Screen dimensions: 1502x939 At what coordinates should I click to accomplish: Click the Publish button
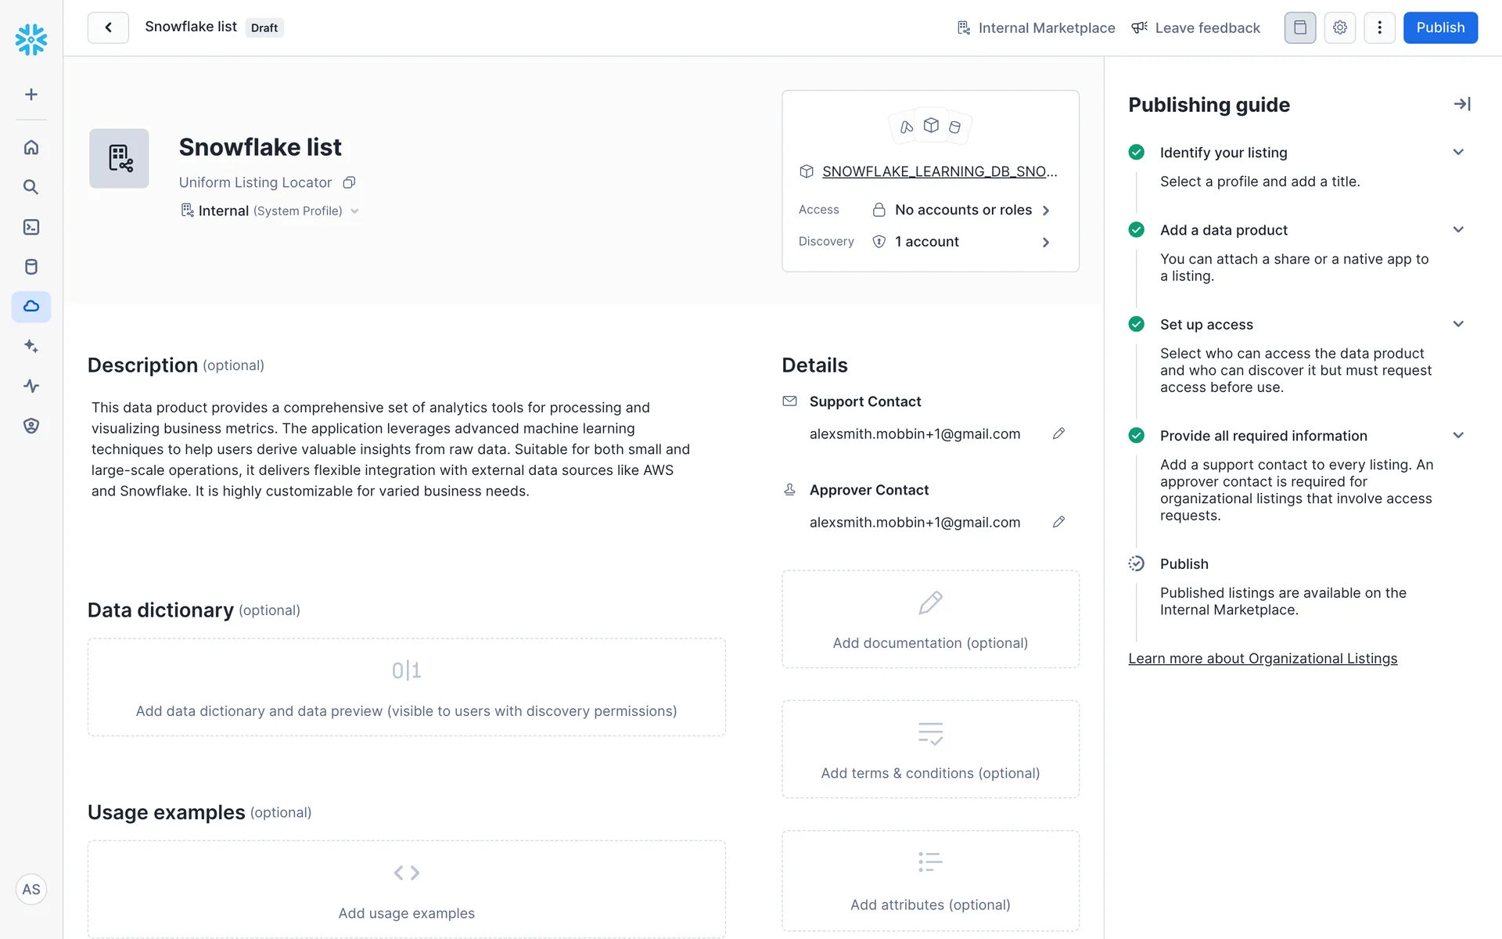click(1439, 28)
